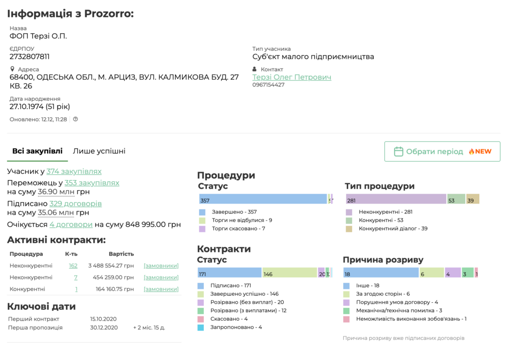Open the 374 закупівлях link
The image size is (508, 343).
pyautogui.click(x=74, y=171)
